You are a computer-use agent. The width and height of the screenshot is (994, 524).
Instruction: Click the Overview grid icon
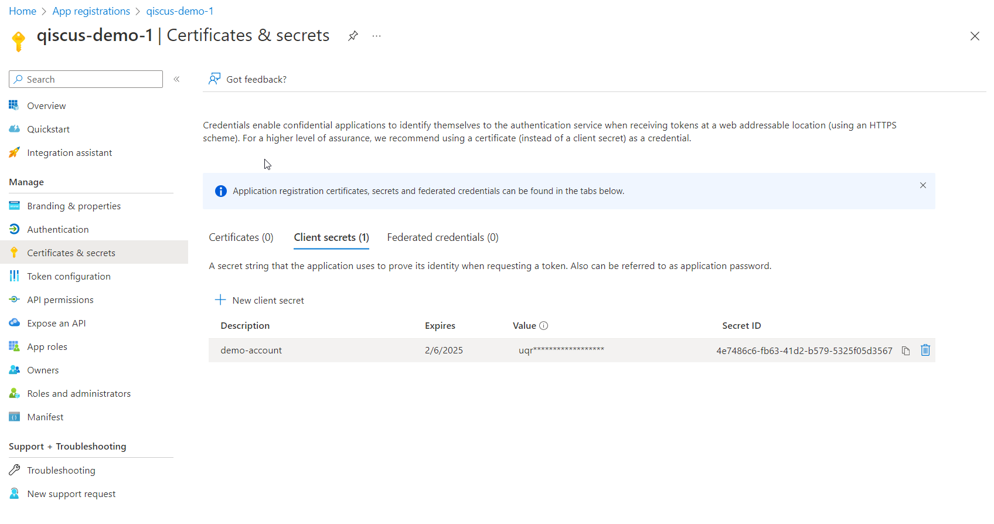pos(14,106)
